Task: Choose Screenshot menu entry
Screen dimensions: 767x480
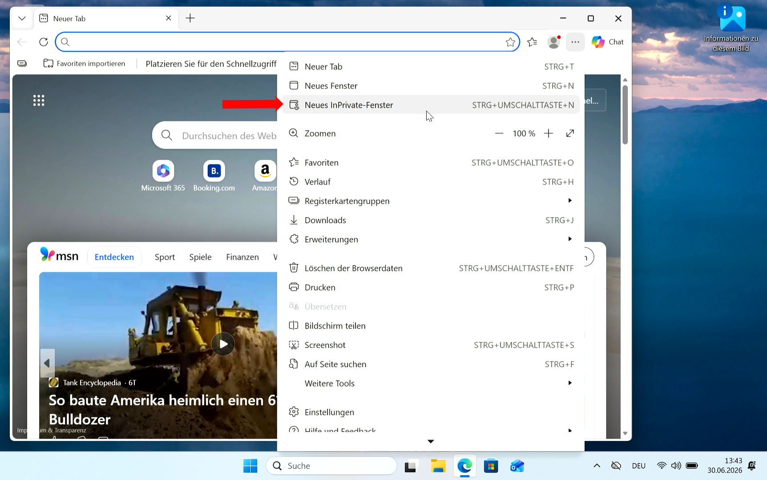Action: coord(431,345)
